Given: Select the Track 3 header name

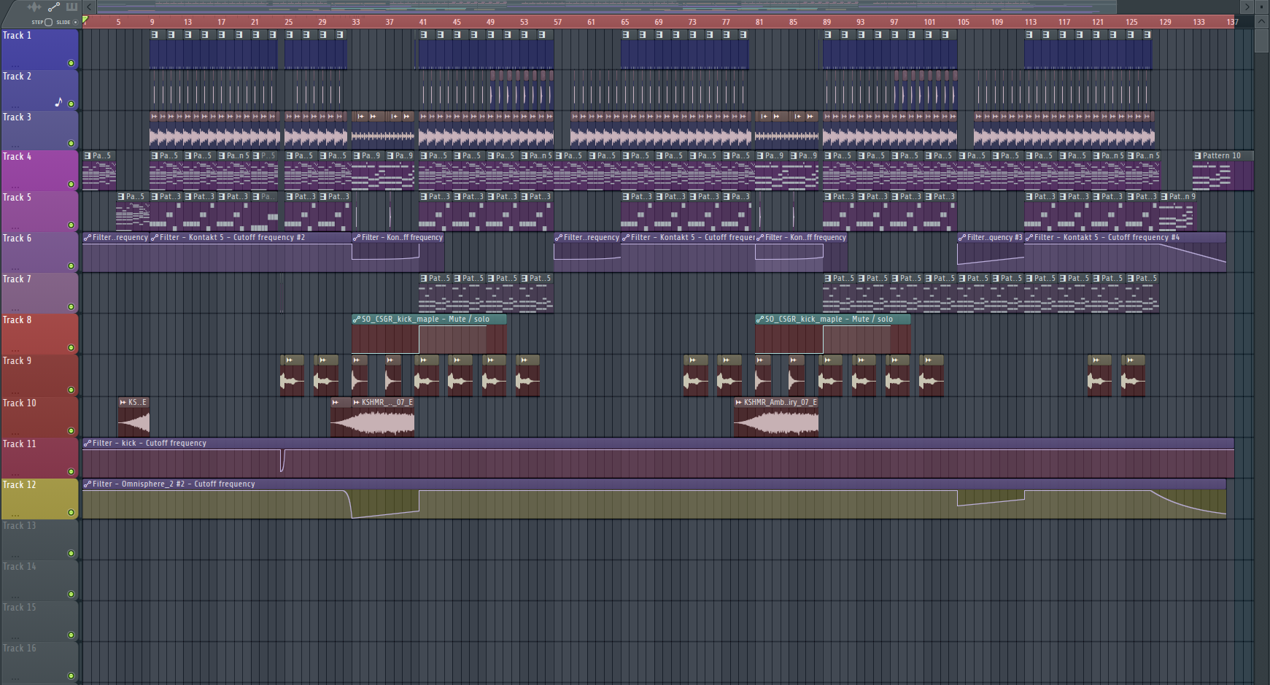Looking at the screenshot, I should tap(17, 117).
